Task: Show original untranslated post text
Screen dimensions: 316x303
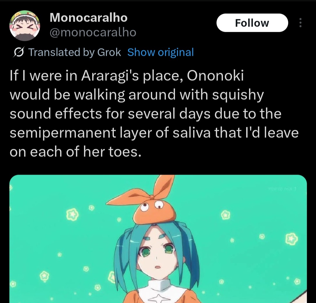Action: 161,52
